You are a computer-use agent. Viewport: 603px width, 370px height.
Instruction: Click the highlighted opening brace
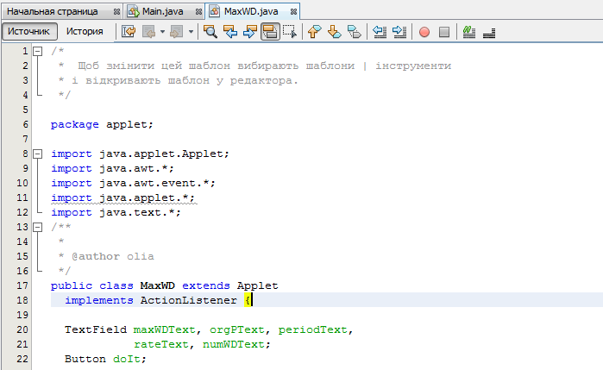point(248,300)
